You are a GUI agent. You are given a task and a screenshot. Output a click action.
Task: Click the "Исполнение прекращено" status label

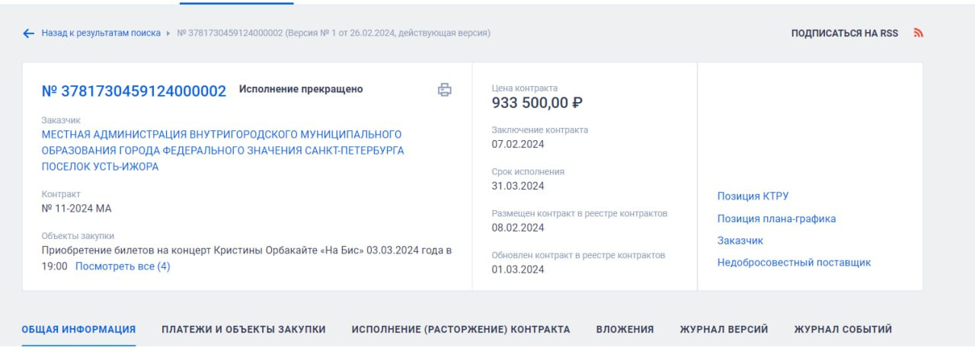coord(301,89)
